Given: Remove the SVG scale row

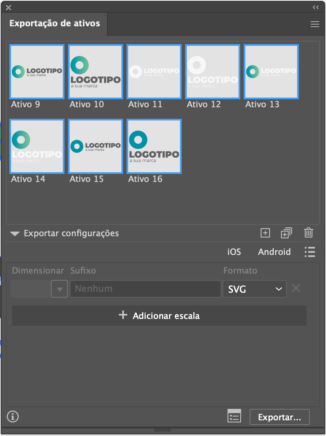Looking at the screenshot, I should coord(296,288).
